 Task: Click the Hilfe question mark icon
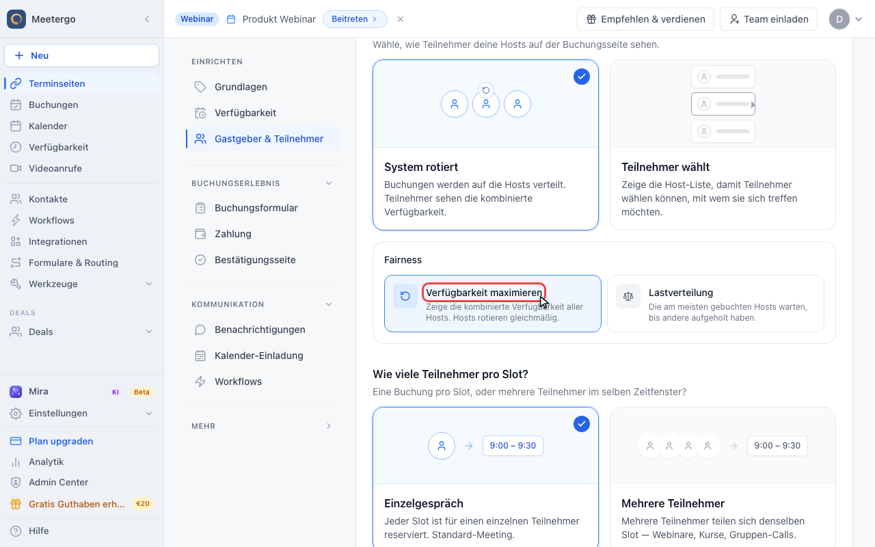(x=16, y=531)
